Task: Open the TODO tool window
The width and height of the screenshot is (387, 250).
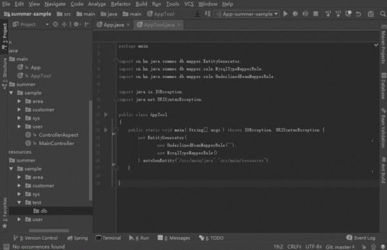Action: coord(212,238)
